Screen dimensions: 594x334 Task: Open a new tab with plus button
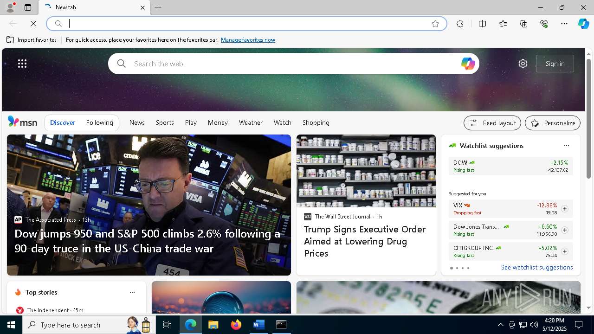click(158, 7)
